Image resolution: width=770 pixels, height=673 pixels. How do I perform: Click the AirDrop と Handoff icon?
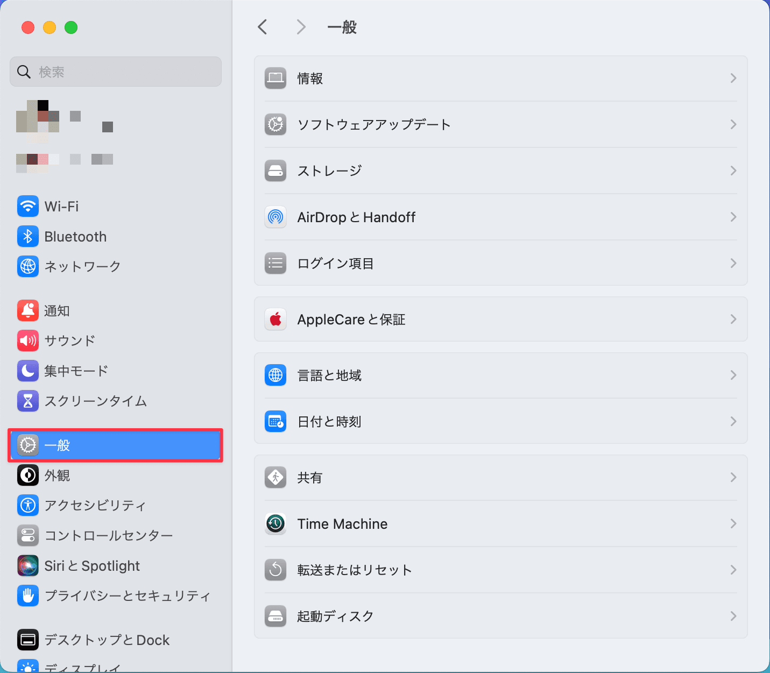point(275,217)
